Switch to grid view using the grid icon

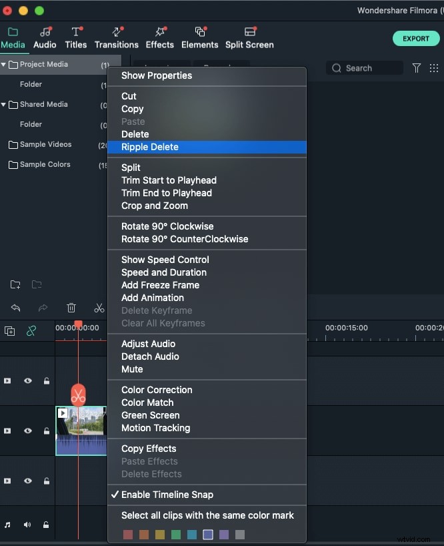pos(434,67)
